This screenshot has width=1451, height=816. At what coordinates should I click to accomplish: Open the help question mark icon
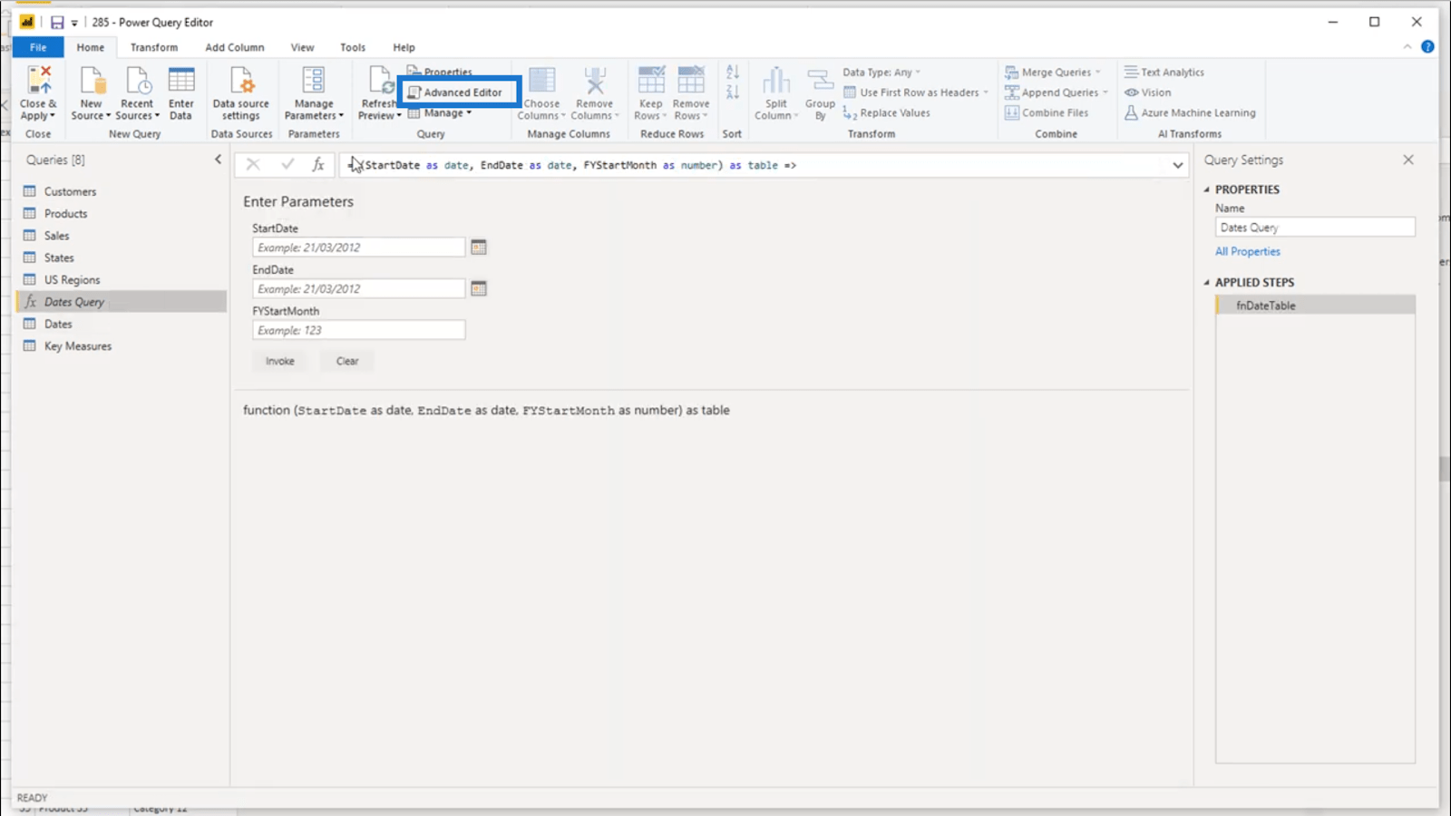point(1427,46)
